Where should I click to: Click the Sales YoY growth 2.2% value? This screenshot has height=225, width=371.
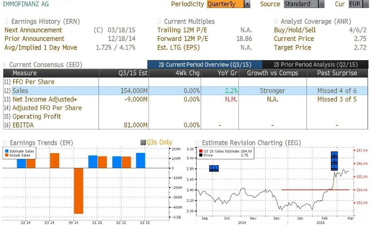[x=231, y=91]
